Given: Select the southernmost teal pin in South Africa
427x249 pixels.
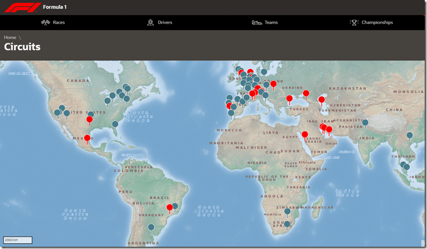Looking at the screenshot, I should pos(287,224).
